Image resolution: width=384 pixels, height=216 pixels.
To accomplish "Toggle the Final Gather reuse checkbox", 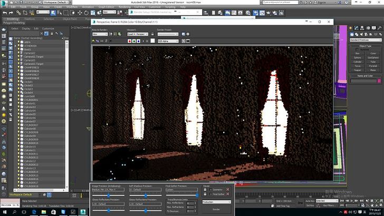I will 210,194.
